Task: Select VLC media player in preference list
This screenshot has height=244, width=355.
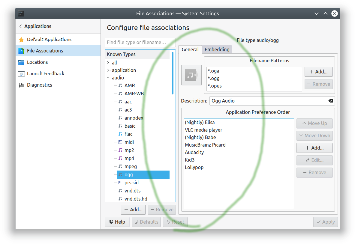Action: [x=203, y=130]
